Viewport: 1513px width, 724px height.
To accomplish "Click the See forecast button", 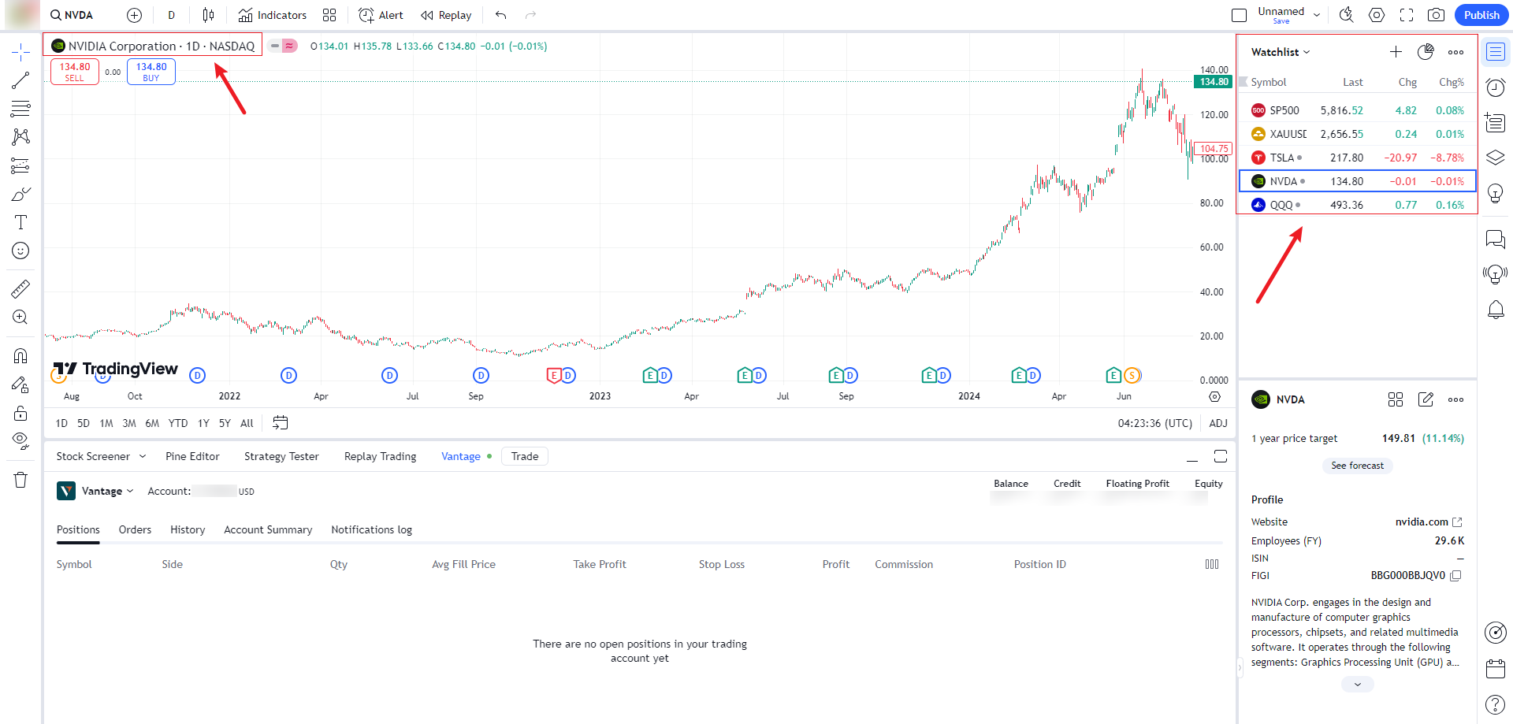I will point(1357,466).
